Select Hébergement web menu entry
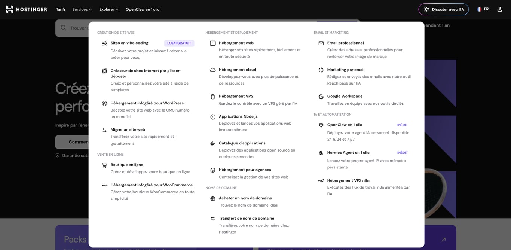The image size is (511, 250). 236,43
